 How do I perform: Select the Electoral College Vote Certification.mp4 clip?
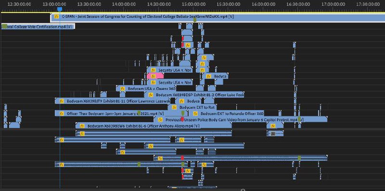pyautogui.click(x=38, y=26)
